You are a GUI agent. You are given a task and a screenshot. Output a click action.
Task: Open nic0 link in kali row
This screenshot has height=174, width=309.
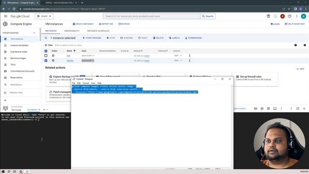point(147,56)
